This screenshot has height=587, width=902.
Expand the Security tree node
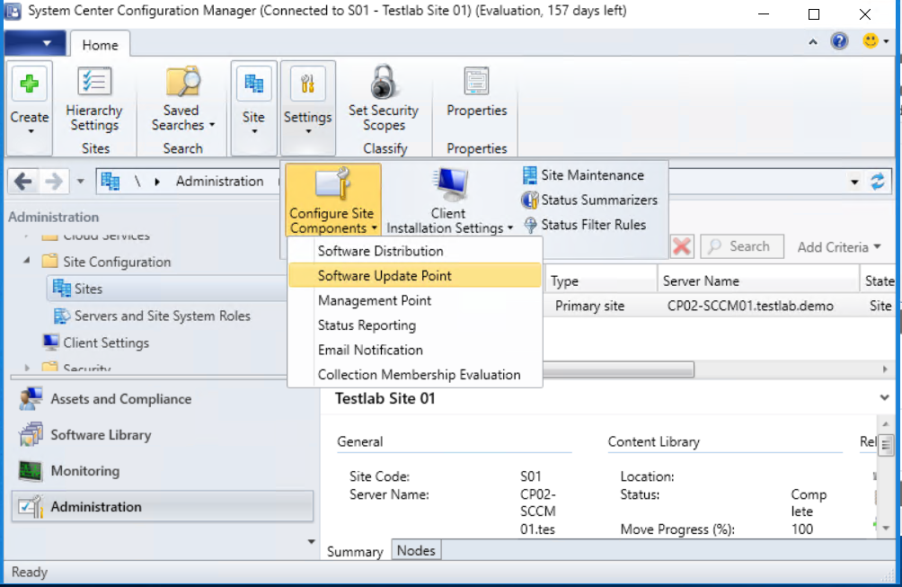(26, 367)
